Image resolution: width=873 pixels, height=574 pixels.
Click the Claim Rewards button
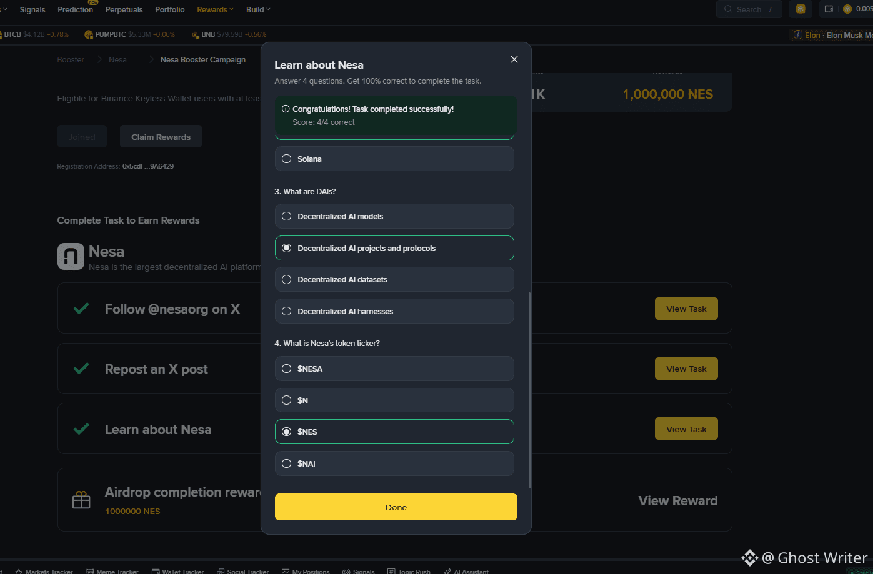pyautogui.click(x=161, y=137)
